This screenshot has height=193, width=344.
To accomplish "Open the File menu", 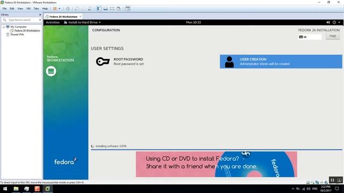I will pyautogui.click(x=4, y=9).
